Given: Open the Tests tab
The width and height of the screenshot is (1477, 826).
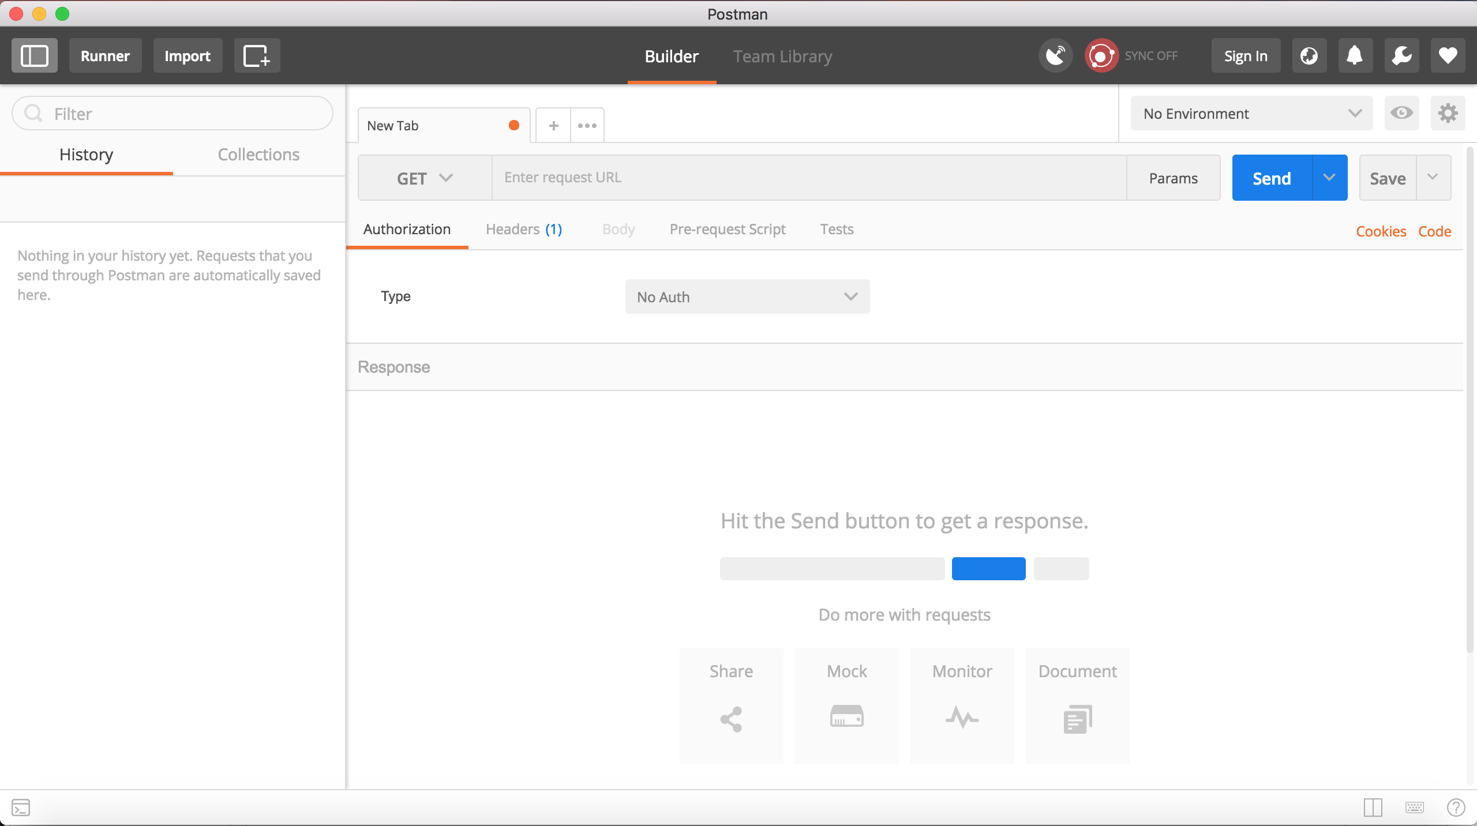Looking at the screenshot, I should coord(837,229).
